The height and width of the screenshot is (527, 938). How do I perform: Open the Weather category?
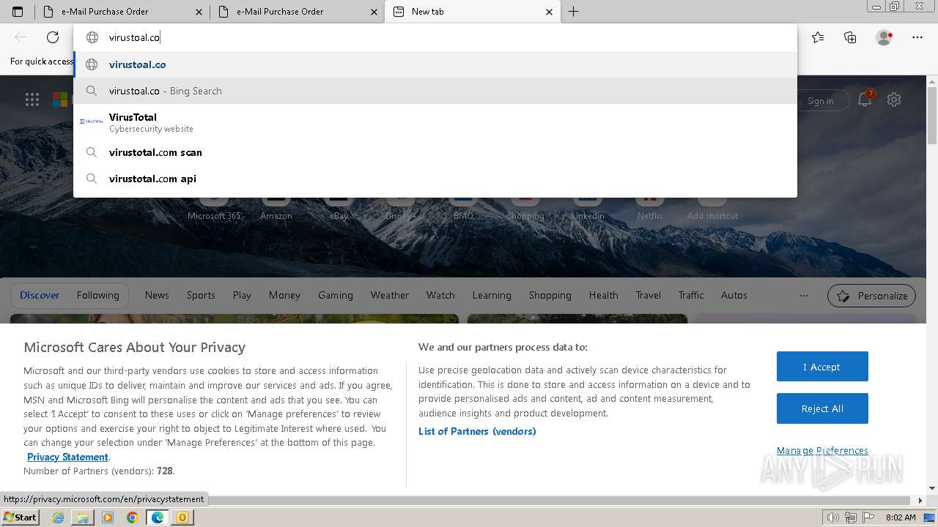click(390, 295)
